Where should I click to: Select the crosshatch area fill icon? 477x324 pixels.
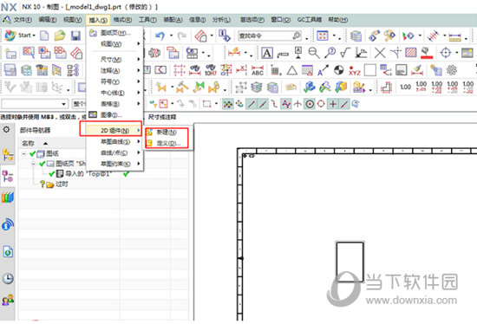click(411, 53)
